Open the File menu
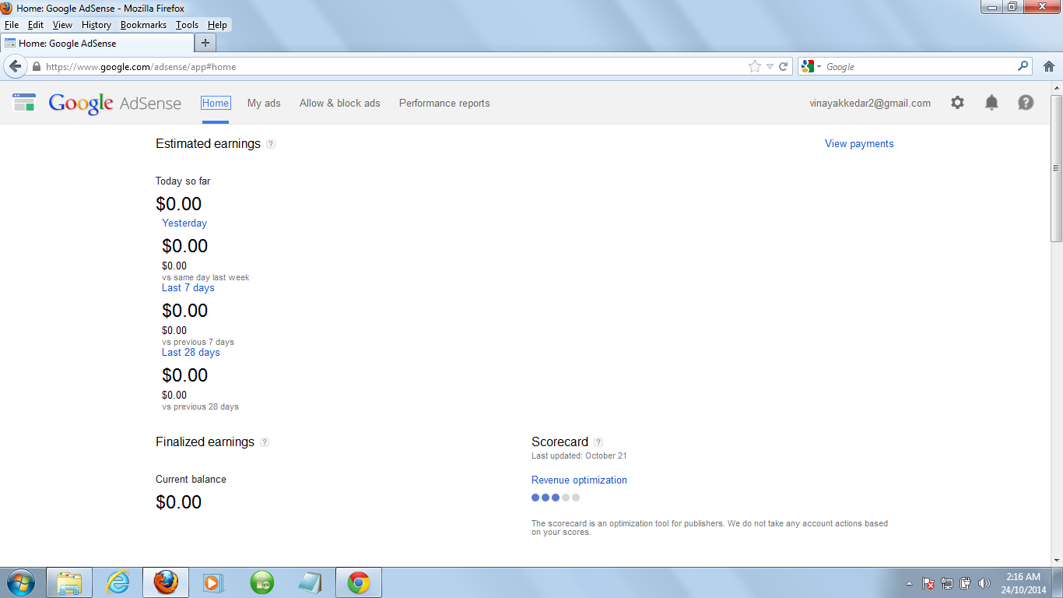 pyautogui.click(x=12, y=25)
